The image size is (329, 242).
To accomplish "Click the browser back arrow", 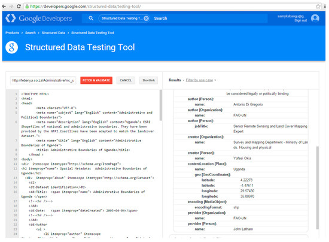I will (x=4, y=7).
